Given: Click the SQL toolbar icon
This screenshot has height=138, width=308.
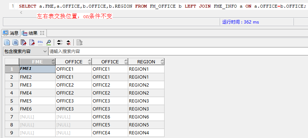Looking at the screenshot, I should click(40, 42).
